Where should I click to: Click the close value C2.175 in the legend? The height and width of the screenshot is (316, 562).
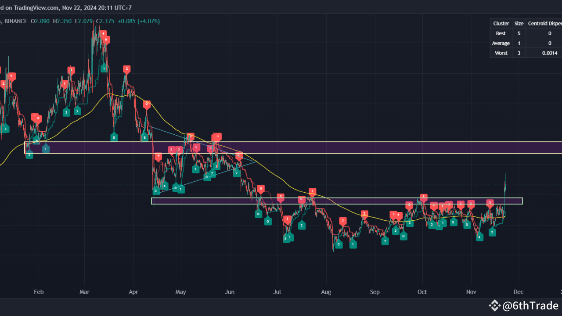[105, 21]
